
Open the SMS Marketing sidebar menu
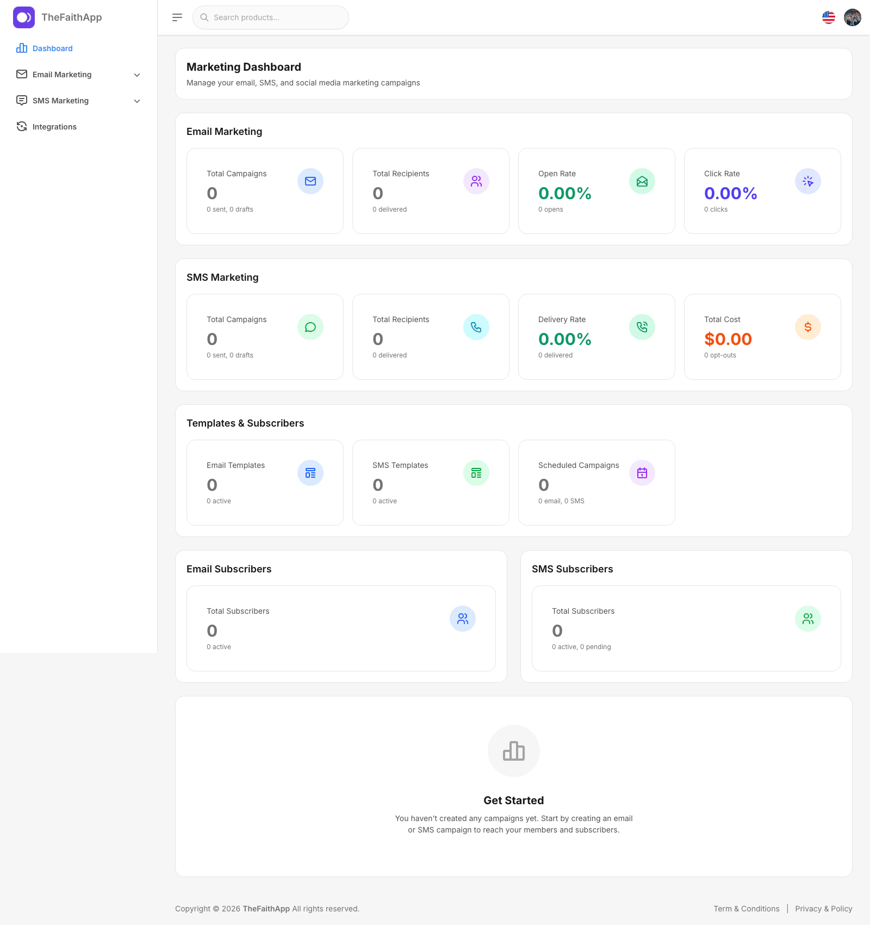(79, 101)
